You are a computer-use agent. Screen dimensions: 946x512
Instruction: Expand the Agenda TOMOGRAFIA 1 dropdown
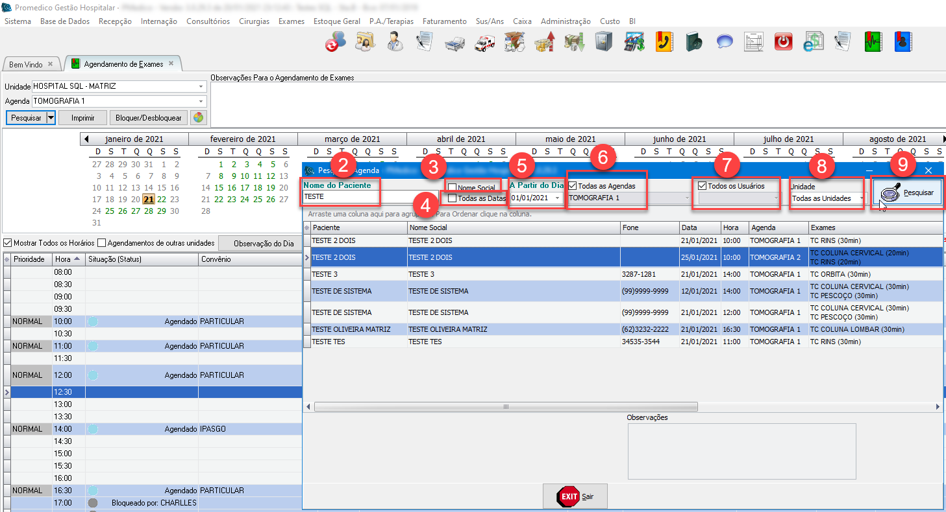tap(201, 101)
